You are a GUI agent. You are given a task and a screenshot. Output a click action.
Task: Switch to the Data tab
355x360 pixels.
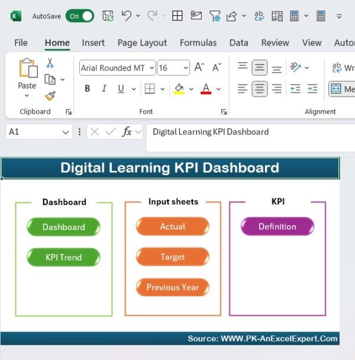pos(239,43)
